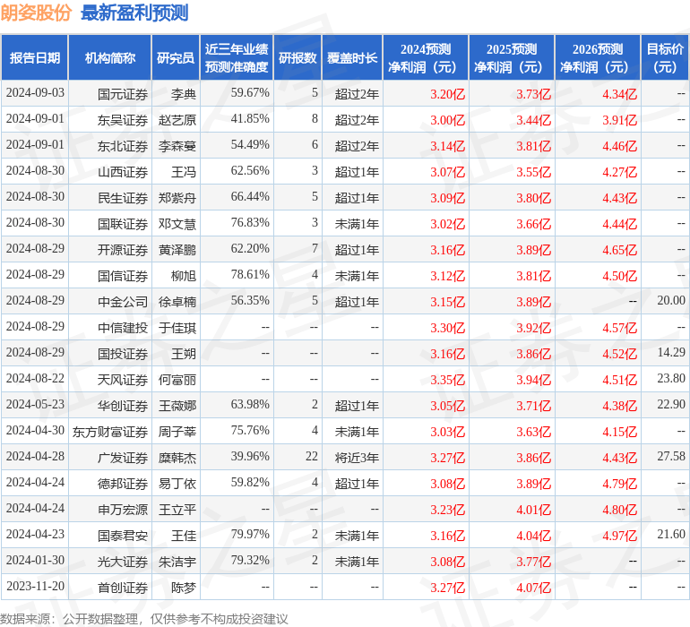The height and width of the screenshot is (627, 690).
Task: Click the 2024-08-22 report date
Action: (35, 378)
